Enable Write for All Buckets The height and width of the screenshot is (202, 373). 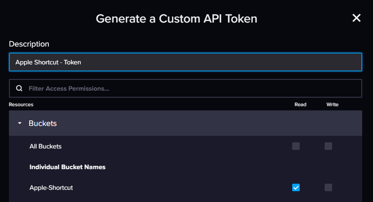328,146
